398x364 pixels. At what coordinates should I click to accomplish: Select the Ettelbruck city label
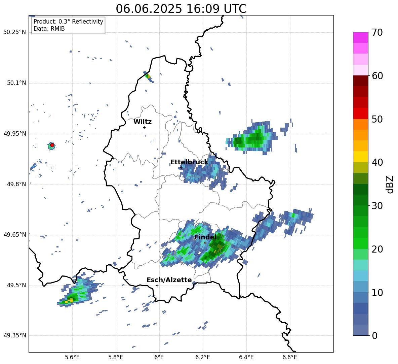(189, 162)
